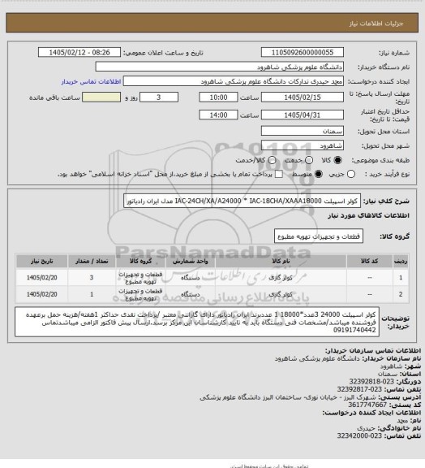Viewport: 425px width, 468px height.
Task: Click دستگاه unit in row 1
Action: (x=190, y=278)
